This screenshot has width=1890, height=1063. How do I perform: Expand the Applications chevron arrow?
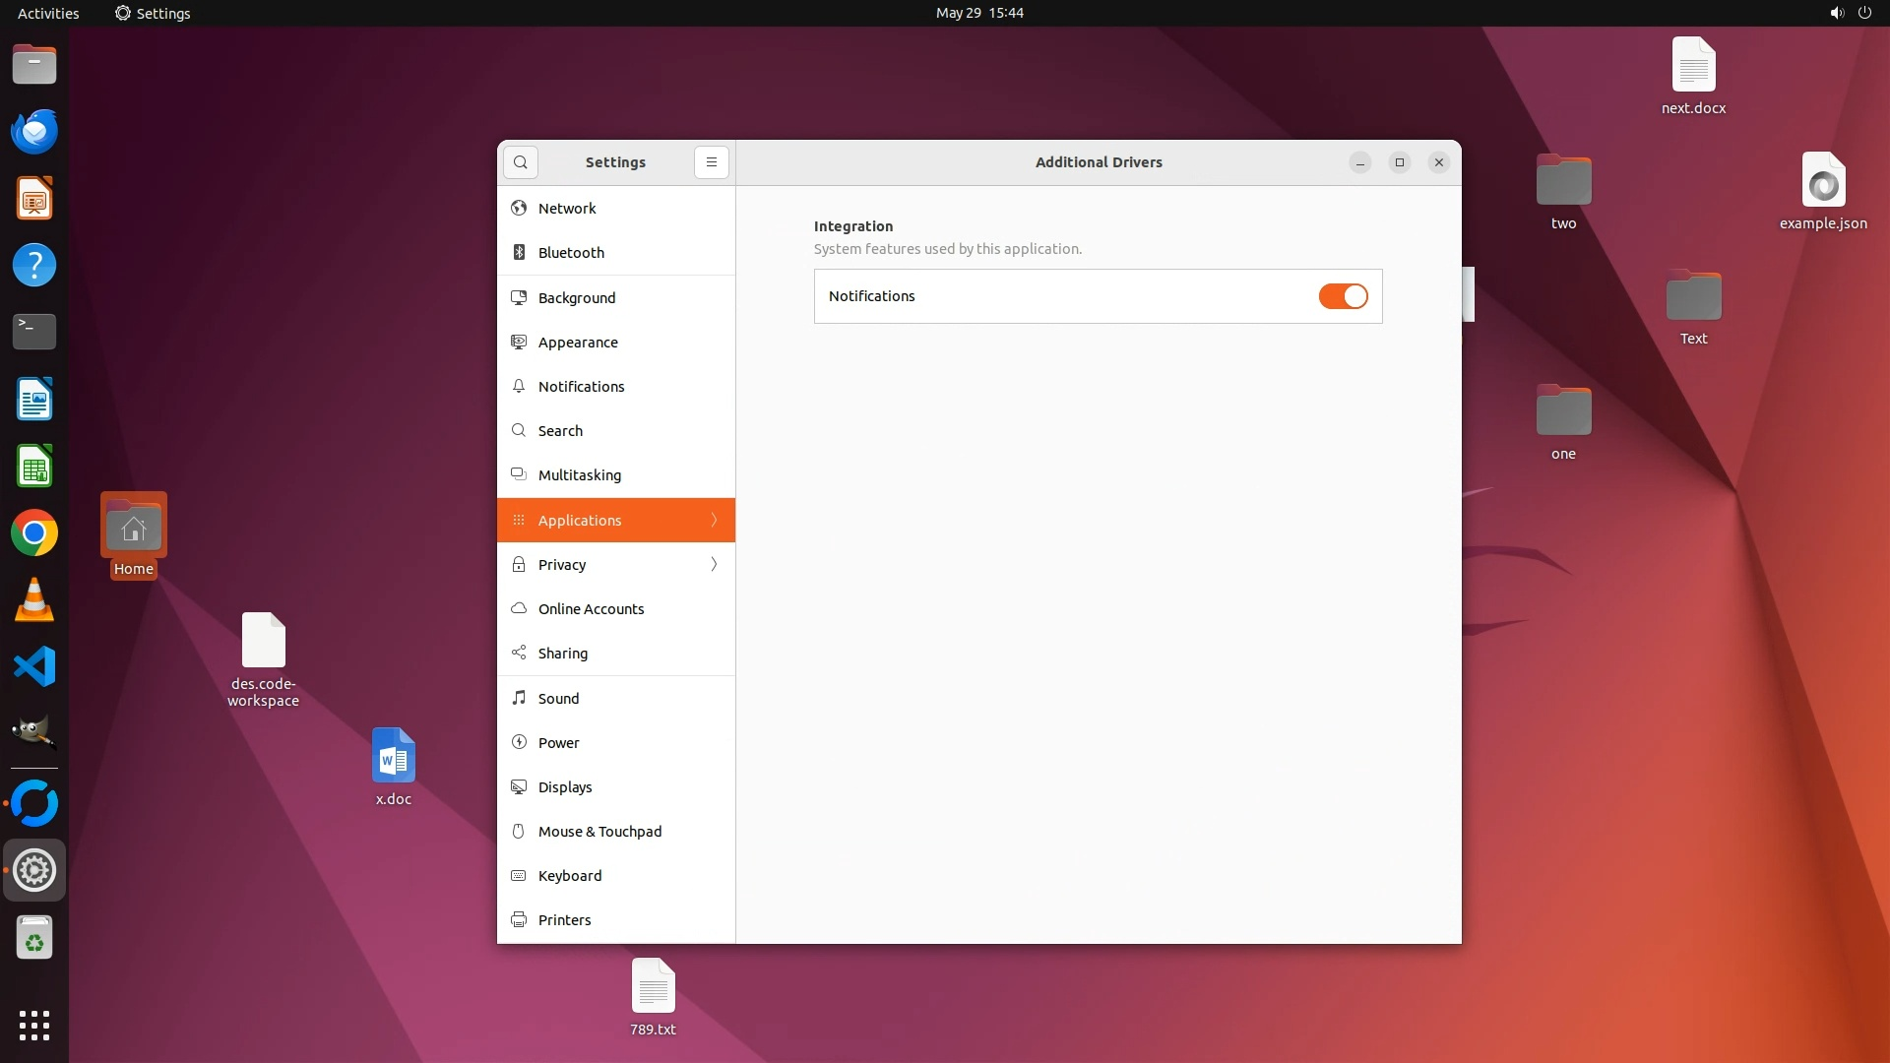point(714,520)
